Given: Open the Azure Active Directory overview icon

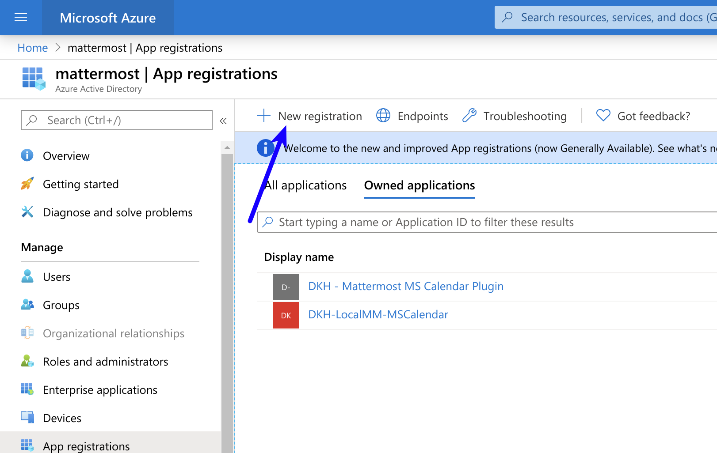Looking at the screenshot, I should [32, 79].
